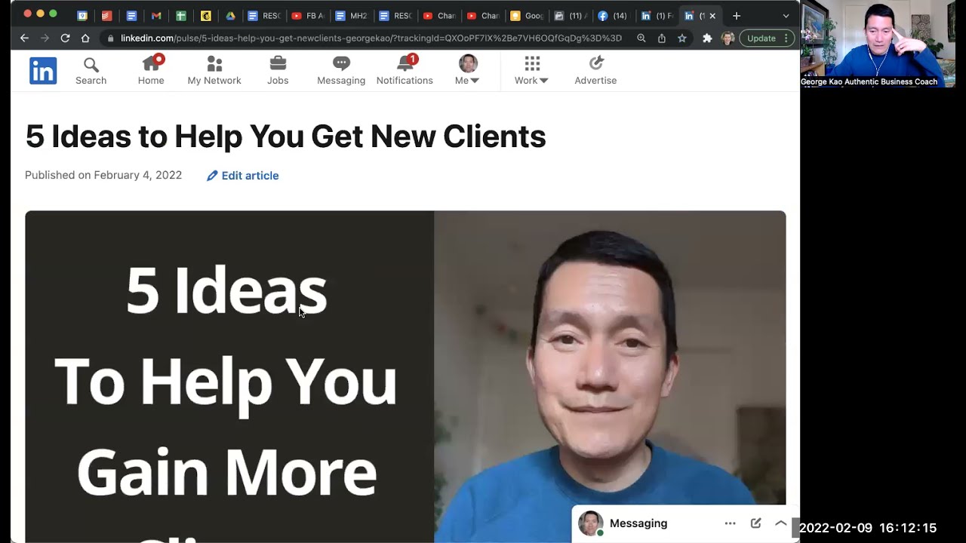Open the article cover image
This screenshot has width=966, height=543.
point(405,376)
